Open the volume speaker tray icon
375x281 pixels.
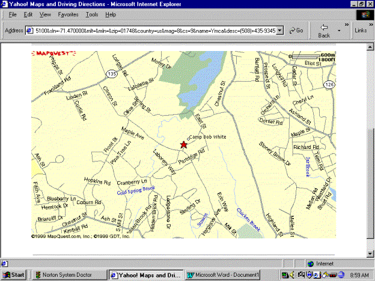pyautogui.click(x=292, y=275)
